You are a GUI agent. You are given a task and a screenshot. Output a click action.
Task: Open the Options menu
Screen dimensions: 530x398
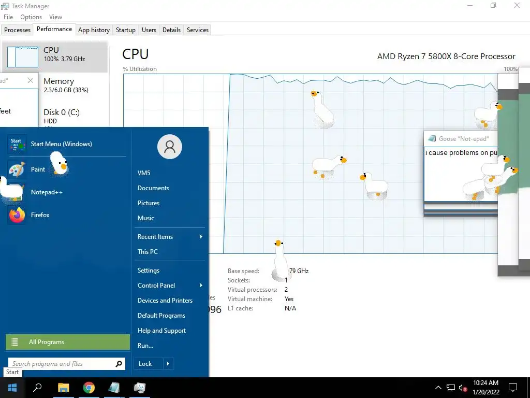pos(31,17)
